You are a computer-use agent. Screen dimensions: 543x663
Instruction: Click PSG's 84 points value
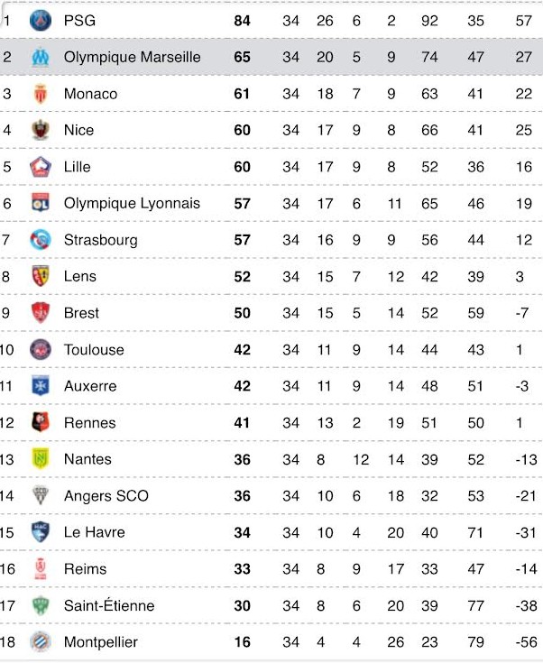pyautogui.click(x=242, y=20)
